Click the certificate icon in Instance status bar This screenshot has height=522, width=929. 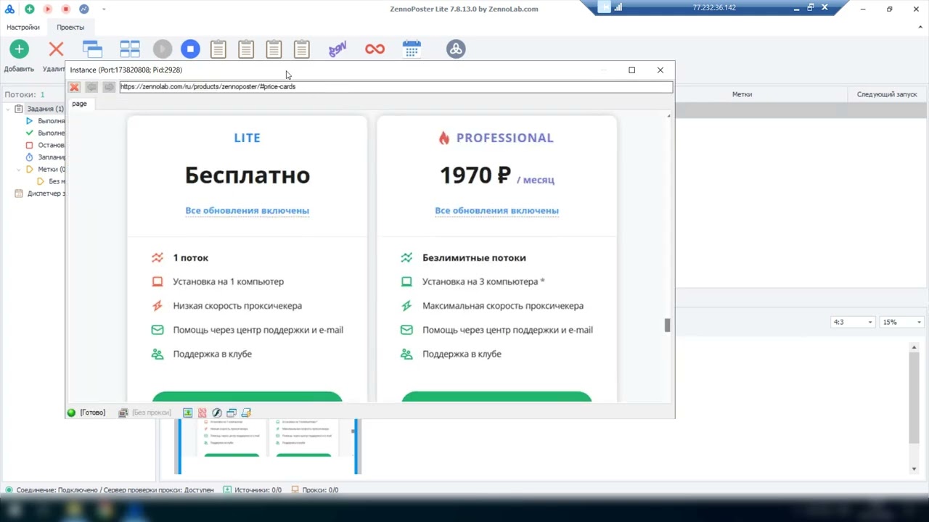(246, 413)
